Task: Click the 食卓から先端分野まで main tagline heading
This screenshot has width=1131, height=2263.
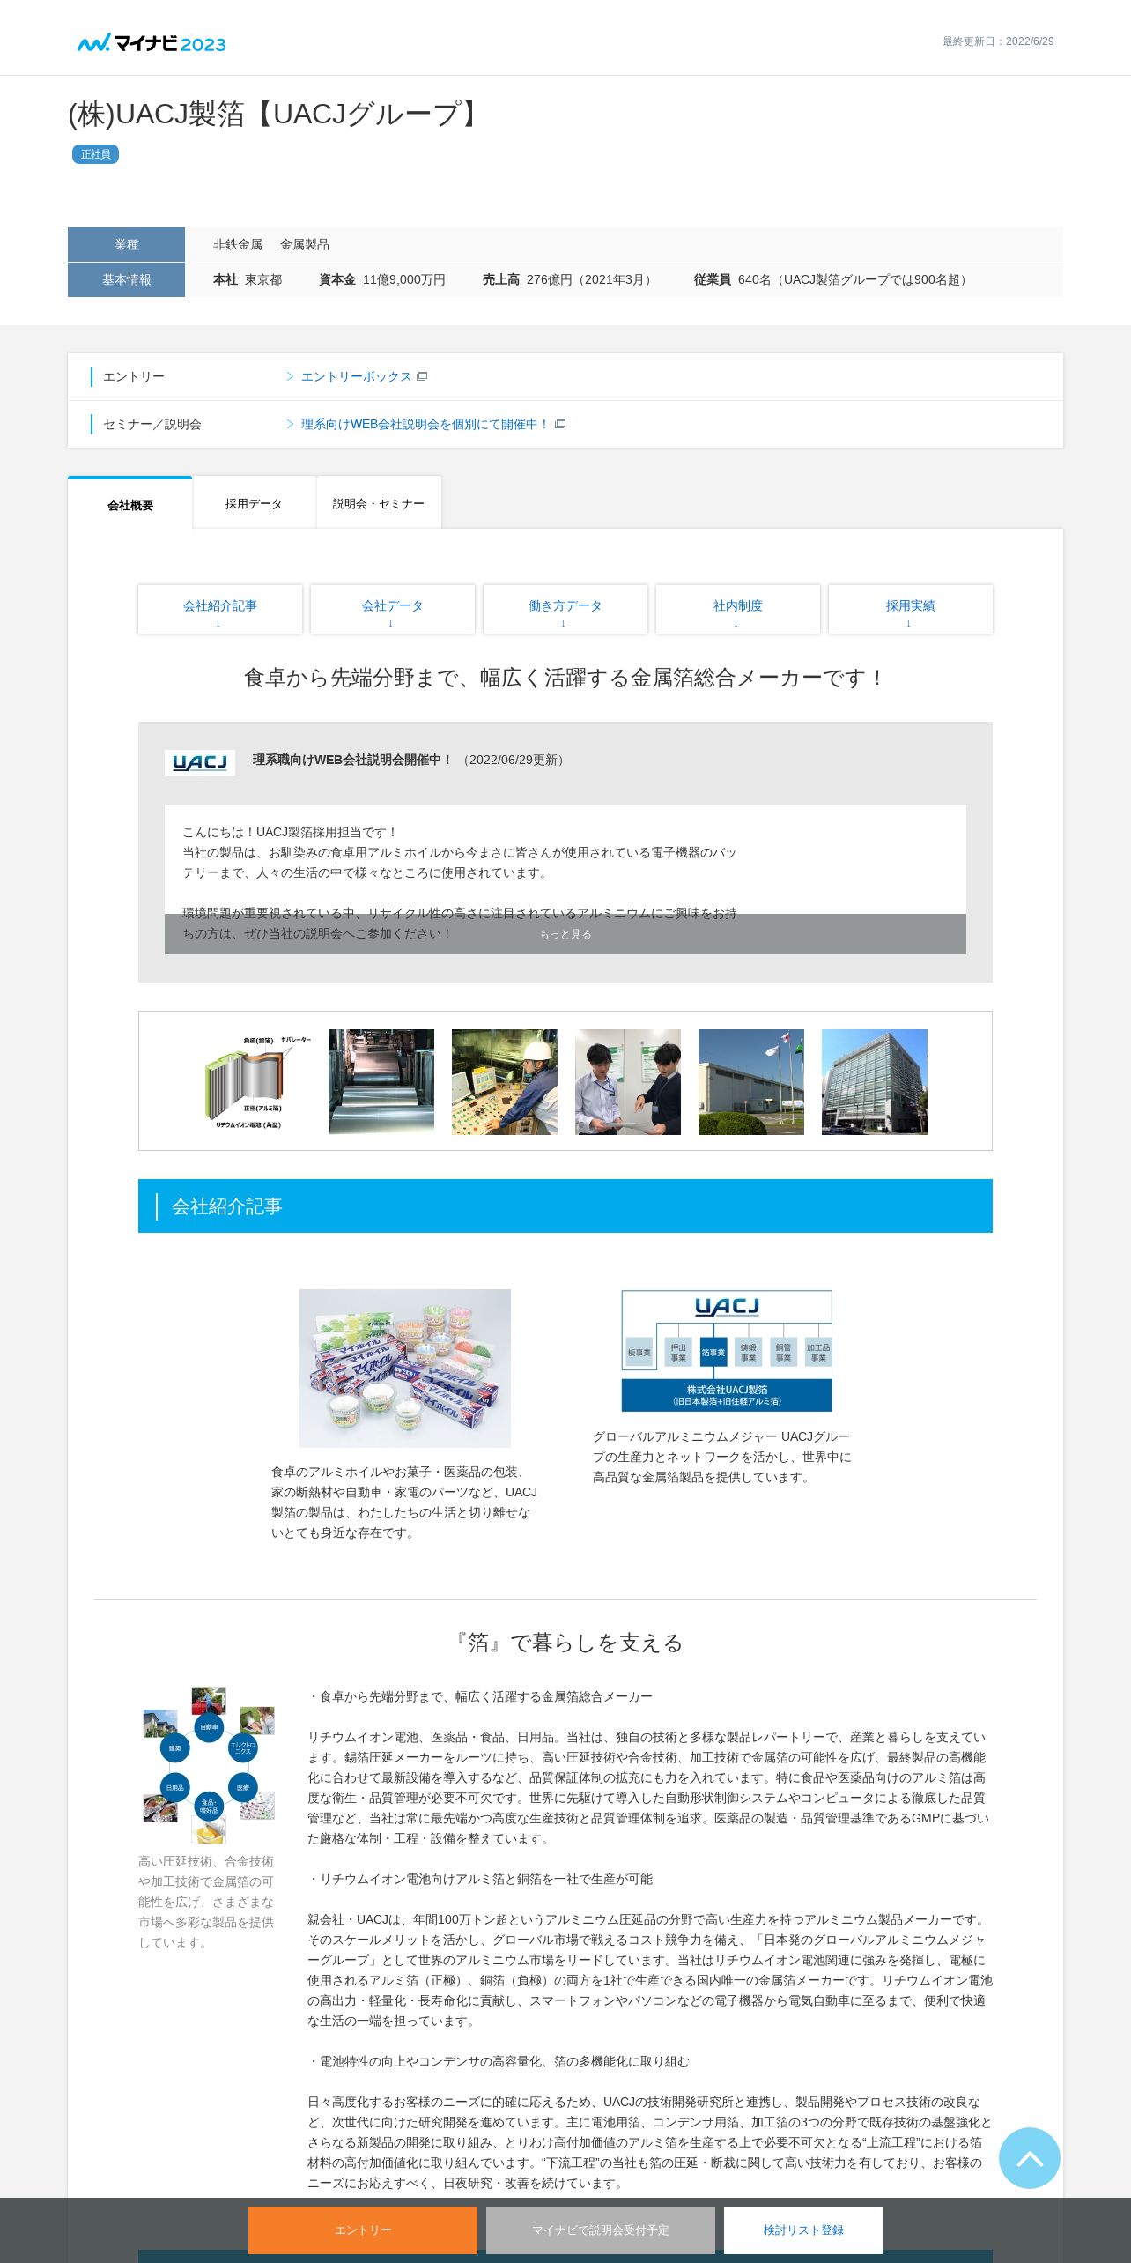Action: 565,678
